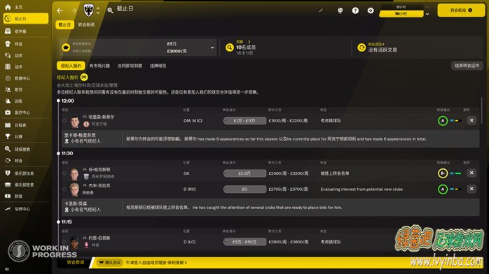Select the 有市场兴趣 filter tab
This screenshot has width=489, height=274.
99,66
